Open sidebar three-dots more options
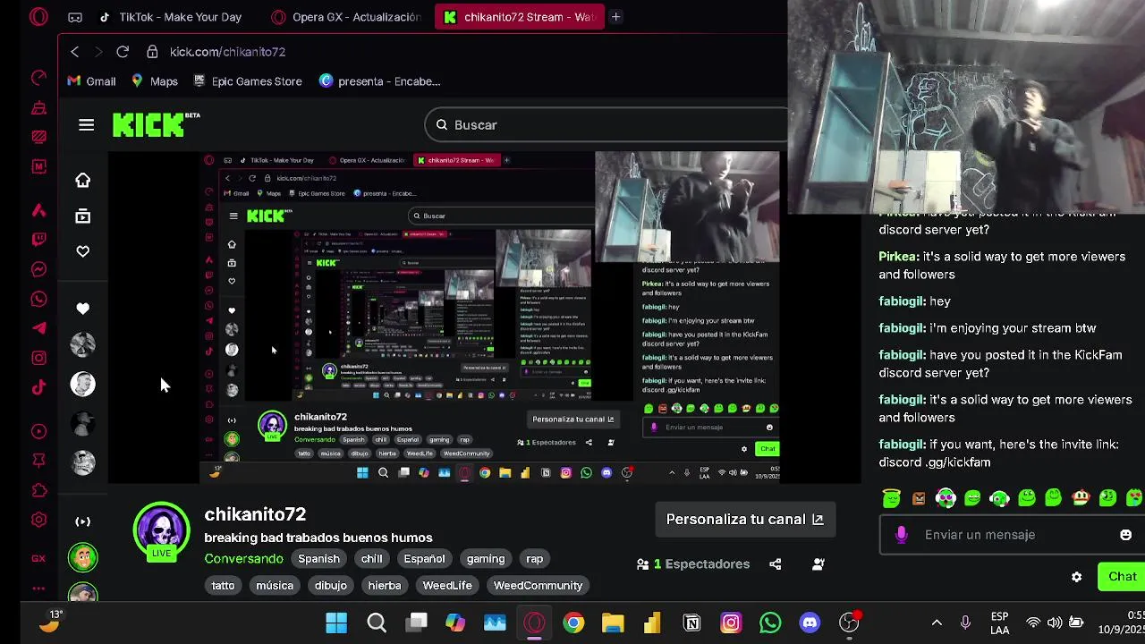The width and height of the screenshot is (1145, 644). 38,588
